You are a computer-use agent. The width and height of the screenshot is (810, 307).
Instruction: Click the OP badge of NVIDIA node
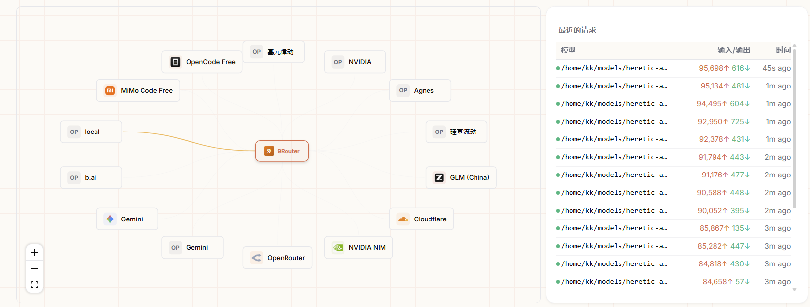click(x=338, y=62)
